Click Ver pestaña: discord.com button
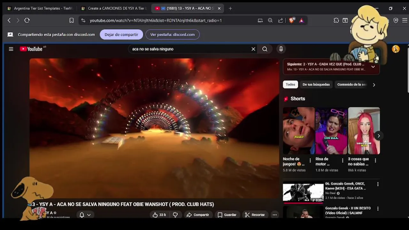 173,34
